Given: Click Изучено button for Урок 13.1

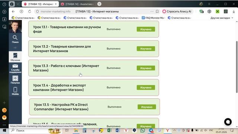Looking at the screenshot, I should pyautogui.click(x=146, y=29).
